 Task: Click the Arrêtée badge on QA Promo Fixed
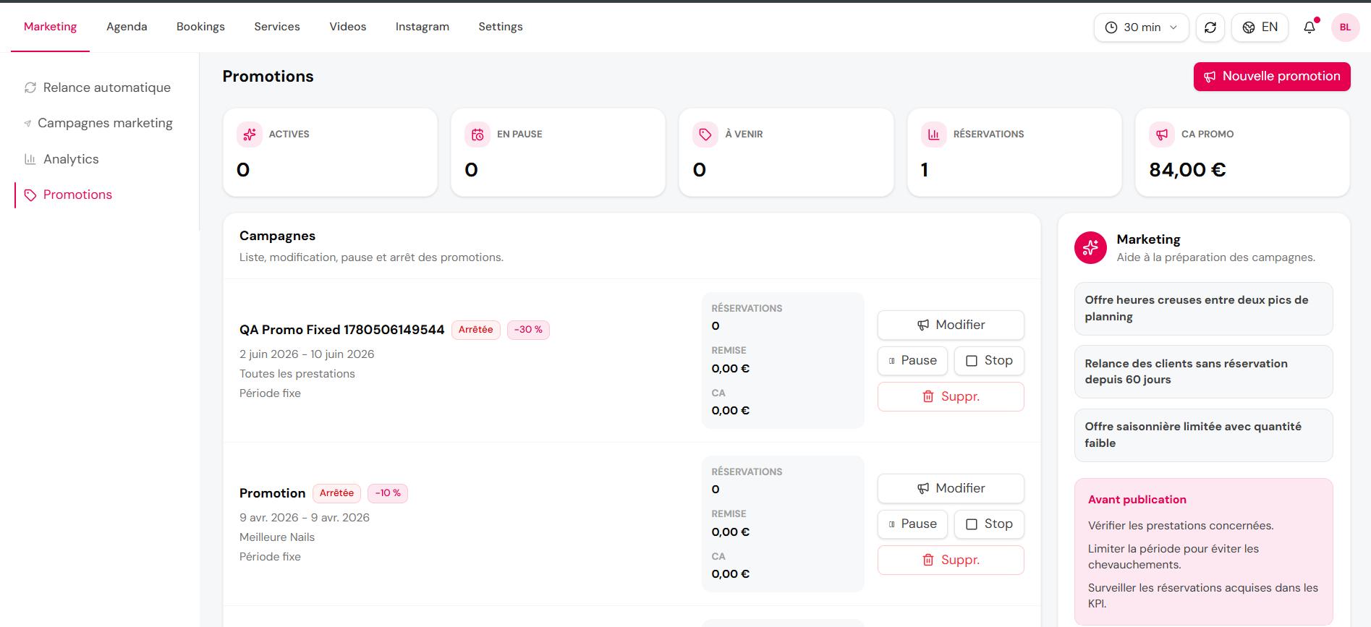click(475, 330)
